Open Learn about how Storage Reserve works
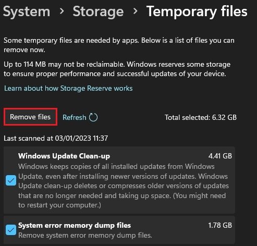Screen dimensions: 257x246 68,89
